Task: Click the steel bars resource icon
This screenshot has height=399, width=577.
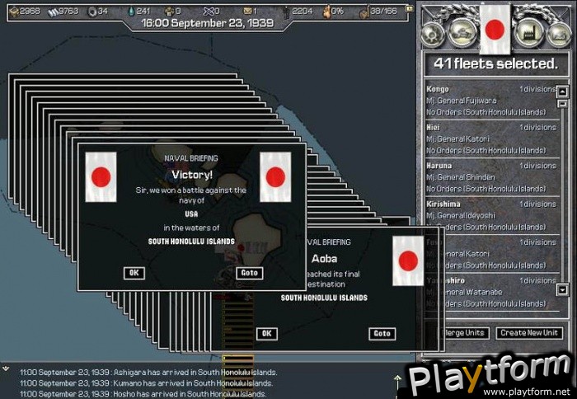Action: (x=53, y=12)
